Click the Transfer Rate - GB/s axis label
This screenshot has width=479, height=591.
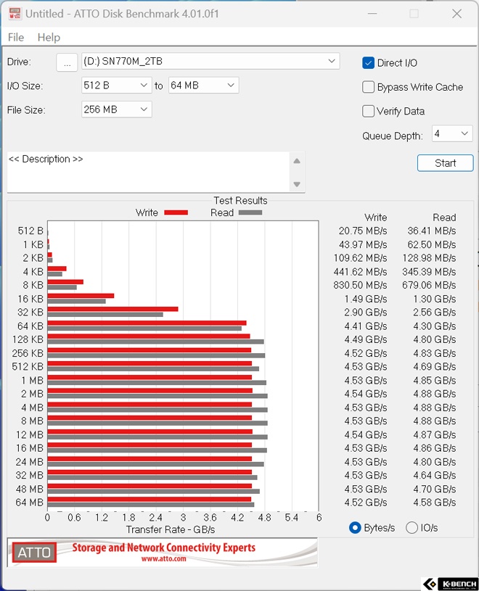coord(171,529)
